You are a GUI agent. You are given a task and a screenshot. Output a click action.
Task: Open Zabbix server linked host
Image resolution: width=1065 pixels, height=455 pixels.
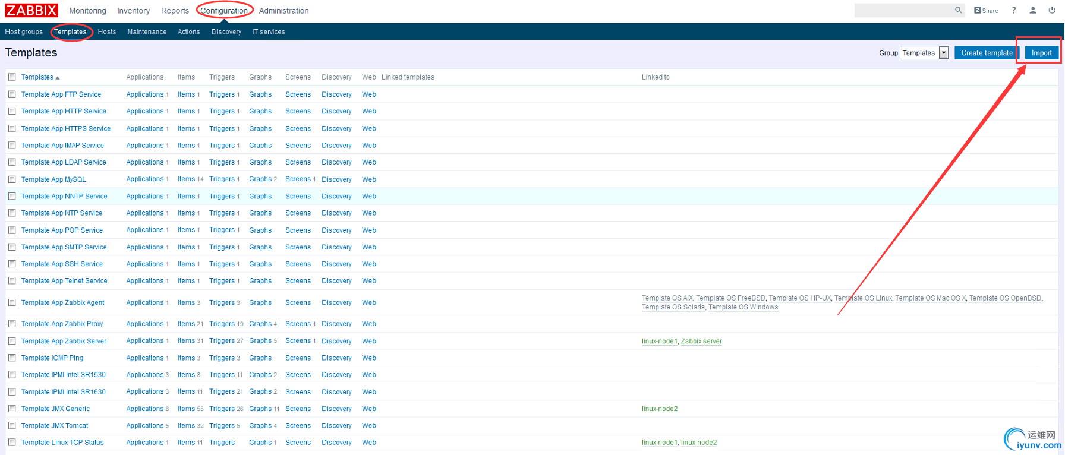pos(701,341)
